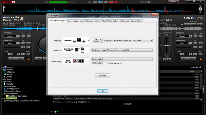Close the Einstellungen dialog
This screenshot has height=115, width=206.
155,15
